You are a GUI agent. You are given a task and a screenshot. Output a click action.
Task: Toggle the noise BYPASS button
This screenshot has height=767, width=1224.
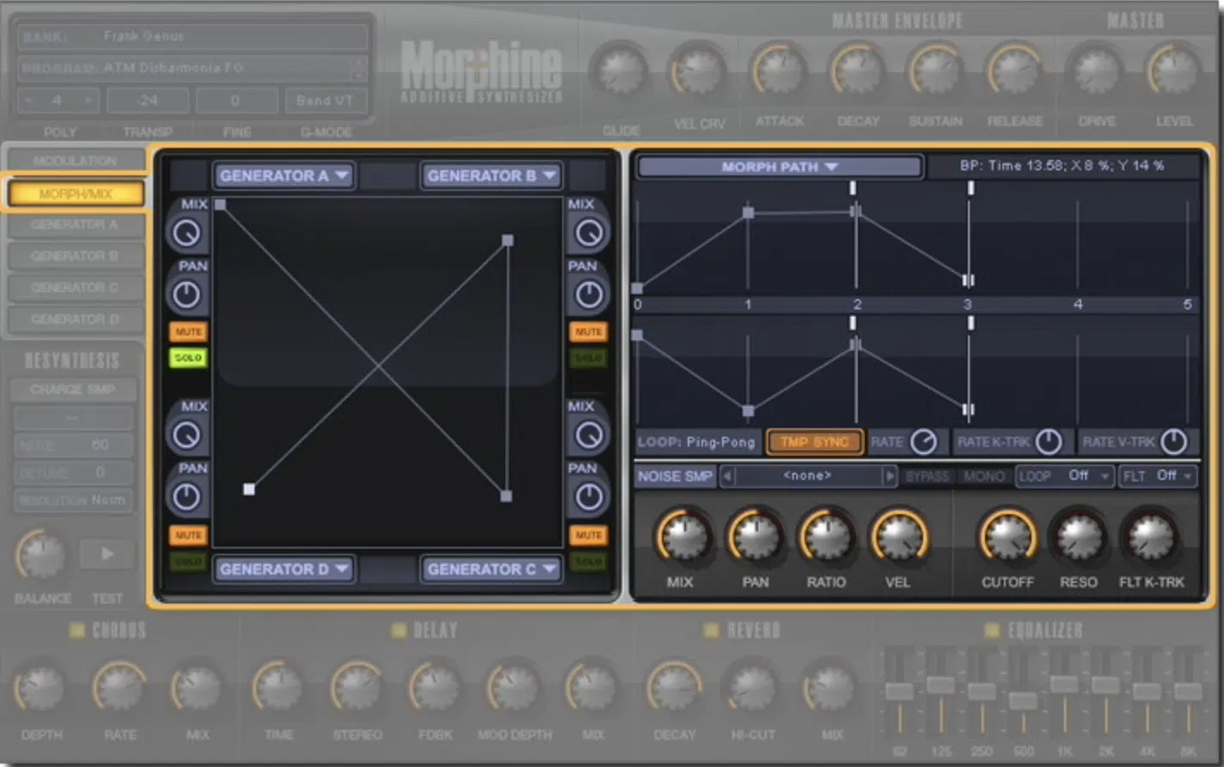927,476
